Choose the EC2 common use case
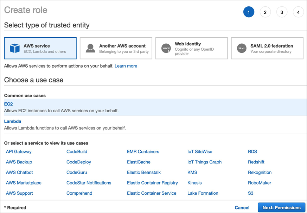This screenshot has width=307, height=213. pos(8,104)
